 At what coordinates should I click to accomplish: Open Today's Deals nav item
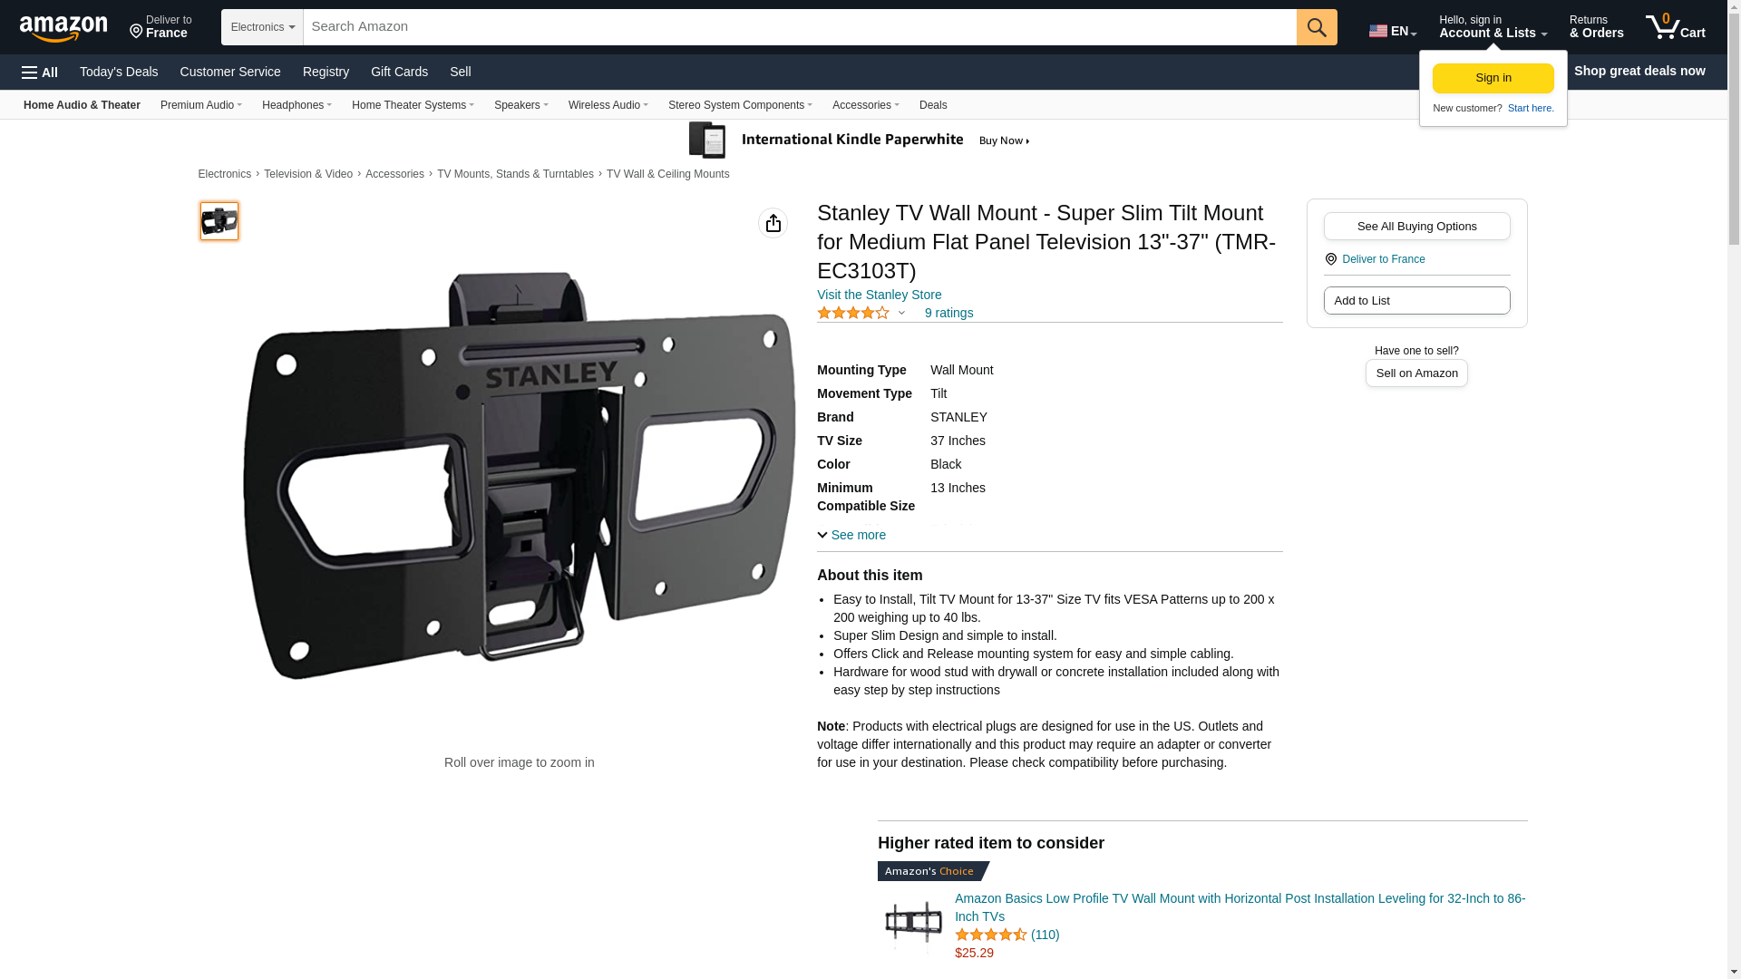[x=119, y=72]
